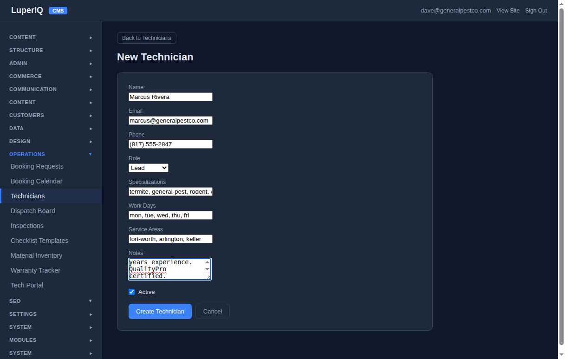Click the Cancel button
This screenshot has width=565, height=359.
point(212,311)
